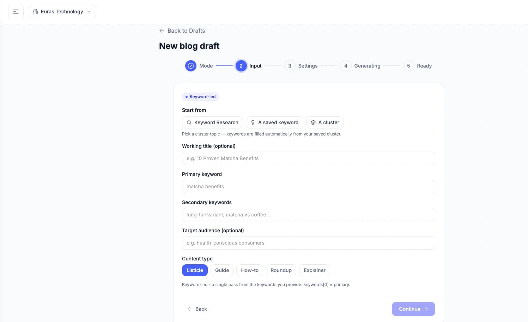
Task: Open the Euras Technology workspace dropdown
Action: pyautogui.click(x=62, y=12)
